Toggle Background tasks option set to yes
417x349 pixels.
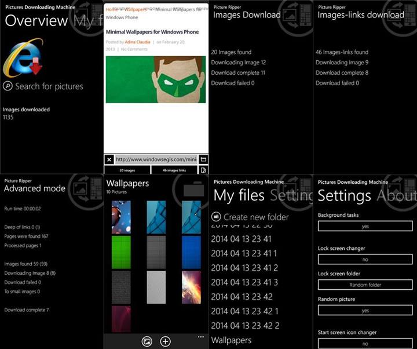[365, 226]
